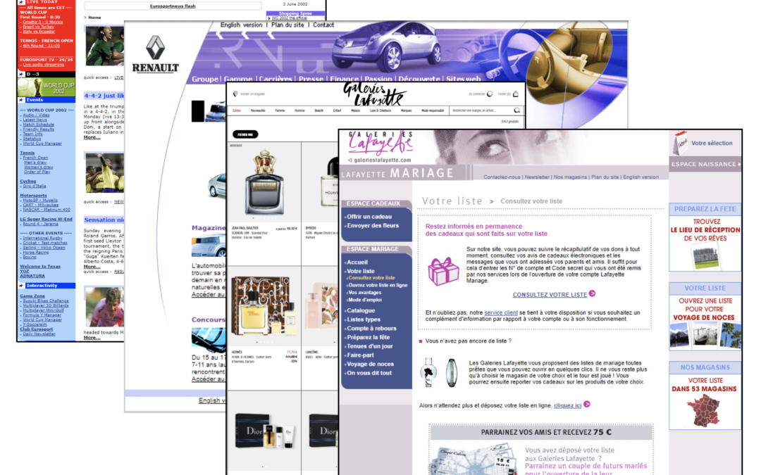Open the 4th Round - 11:00 tennis link
This screenshot has height=475, width=761.
(42, 46)
